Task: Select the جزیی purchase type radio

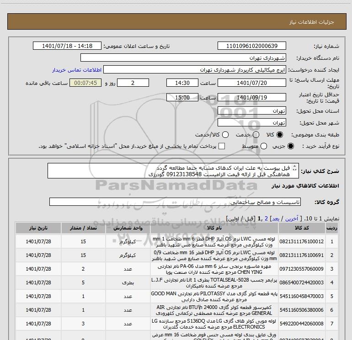Action: click(x=291, y=146)
